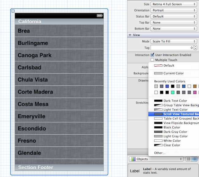Screen dimensions: 199x177
Task: Pick the brown swatch in recently used colors
Action: tap(195, 86)
